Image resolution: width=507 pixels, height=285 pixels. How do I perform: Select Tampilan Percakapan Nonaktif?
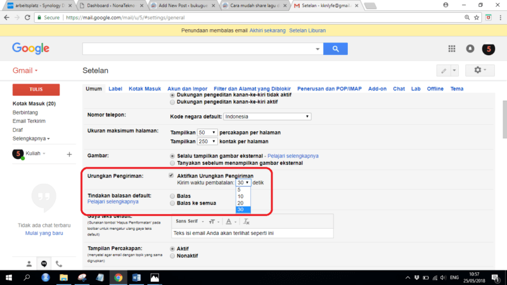coord(172,256)
